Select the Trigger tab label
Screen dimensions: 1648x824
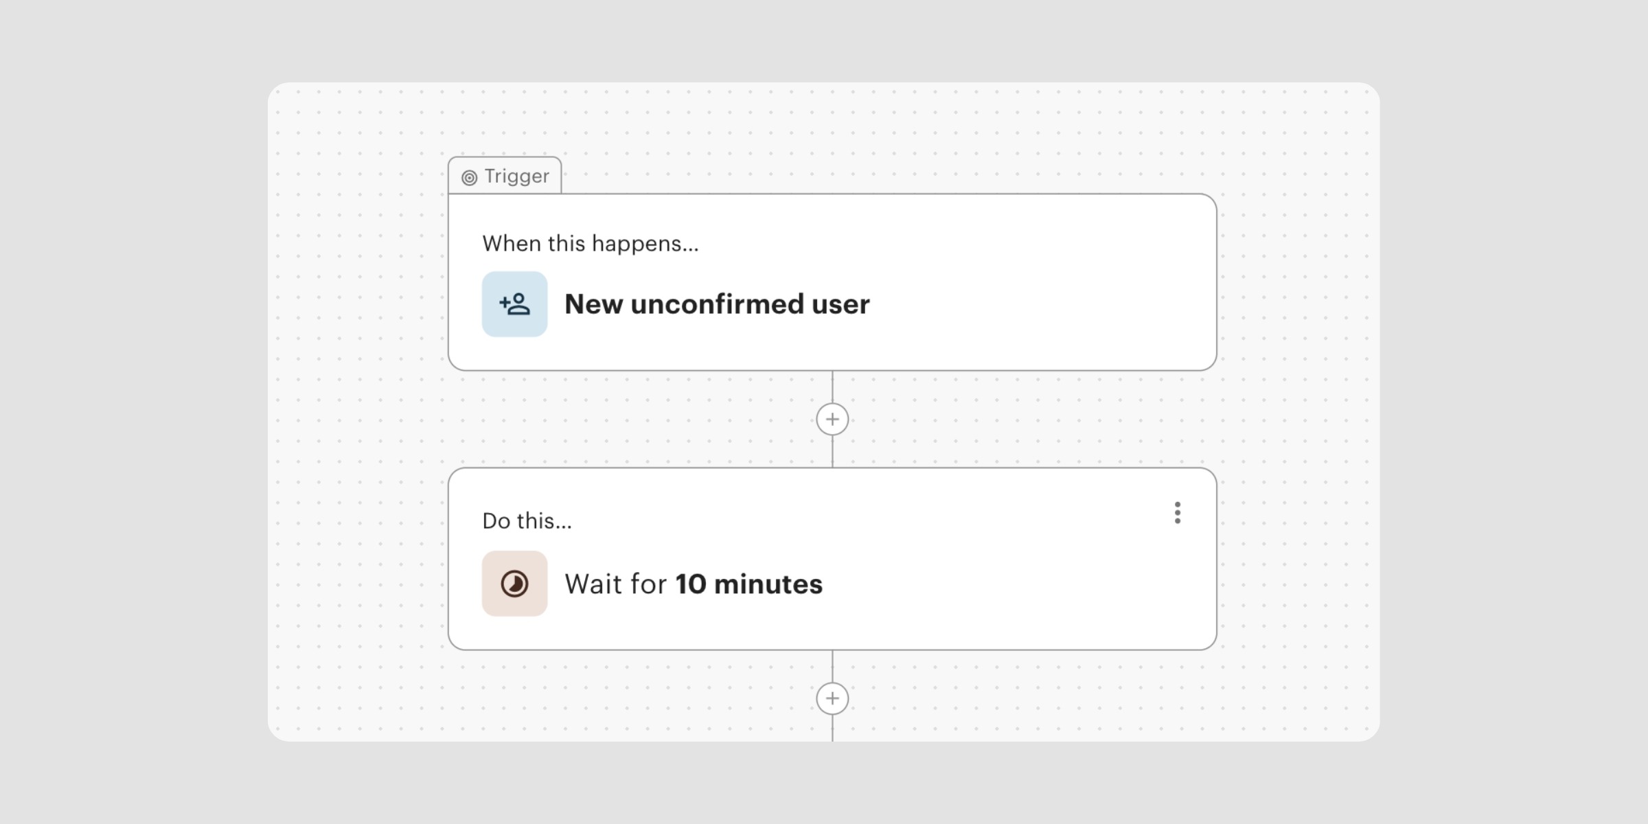tap(516, 176)
